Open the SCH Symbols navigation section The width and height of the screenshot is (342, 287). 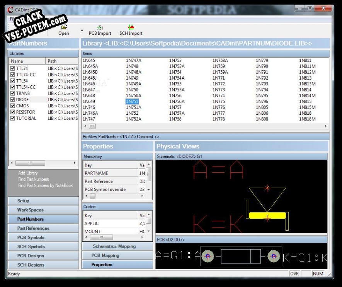[x=43, y=246]
